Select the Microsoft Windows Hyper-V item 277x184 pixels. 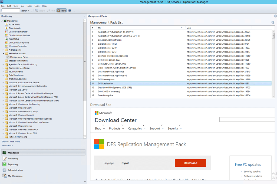coord(21,115)
